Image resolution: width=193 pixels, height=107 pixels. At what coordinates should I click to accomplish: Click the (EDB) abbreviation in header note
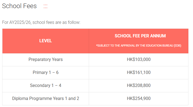coord(178,46)
